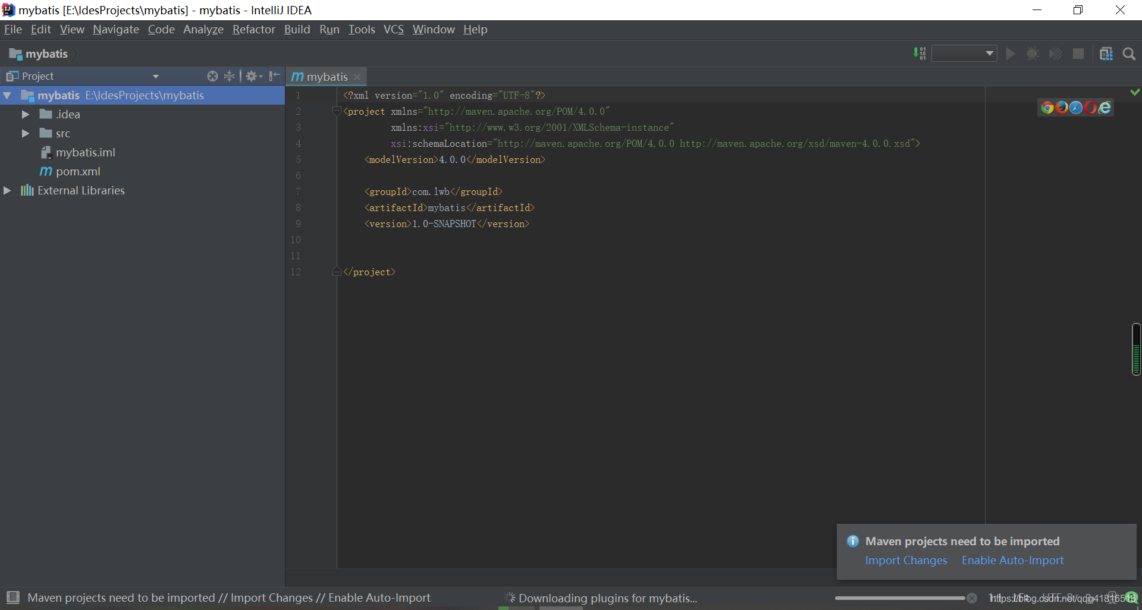Select the src folder row
This screenshot has width=1142, height=610.
[x=143, y=133]
